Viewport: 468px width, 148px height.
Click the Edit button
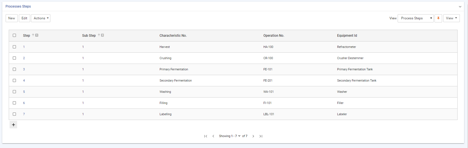point(24,18)
